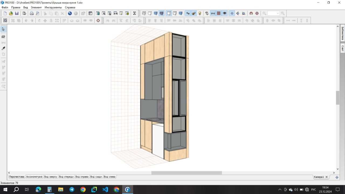The height and width of the screenshot is (194, 345).
Task: Select the Перспектива view tab
Action: tap(16, 177)
